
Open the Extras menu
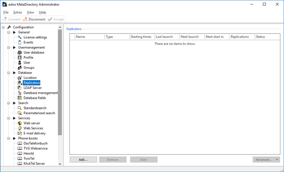pyautogui.click(x=18, y=12)
